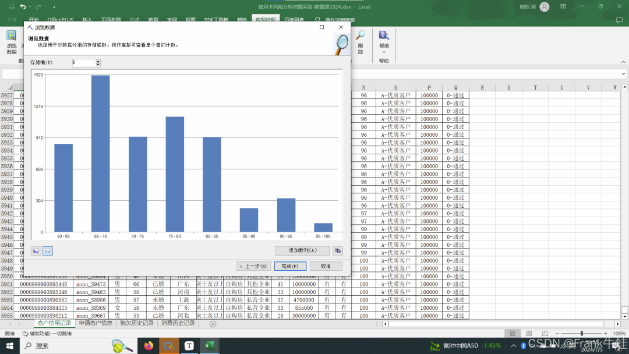Add a new worksheet with plus icon
The width and height of the screenshot is (629, 354).
213,324
